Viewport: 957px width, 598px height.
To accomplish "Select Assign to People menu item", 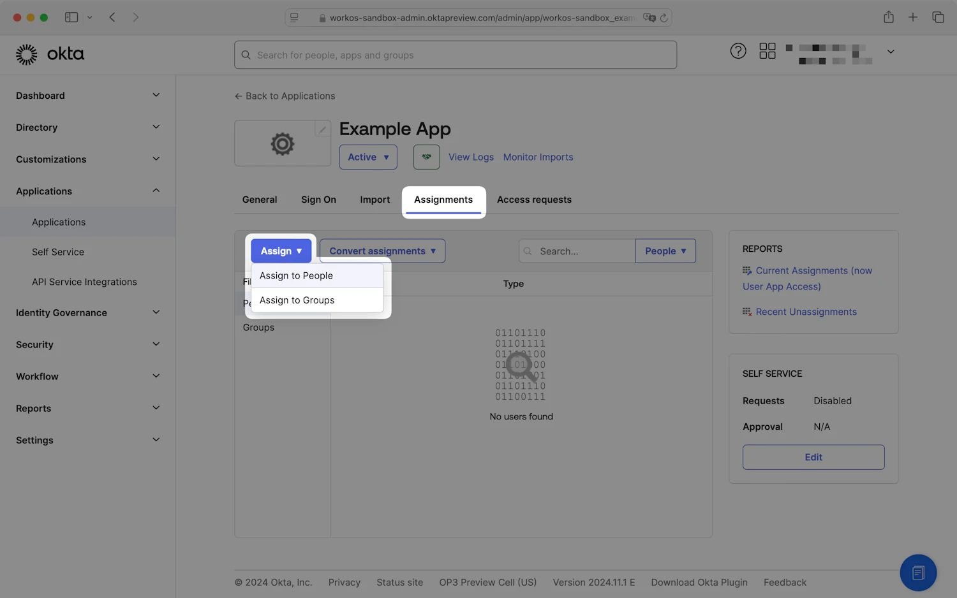I will (x=317, y=275).
